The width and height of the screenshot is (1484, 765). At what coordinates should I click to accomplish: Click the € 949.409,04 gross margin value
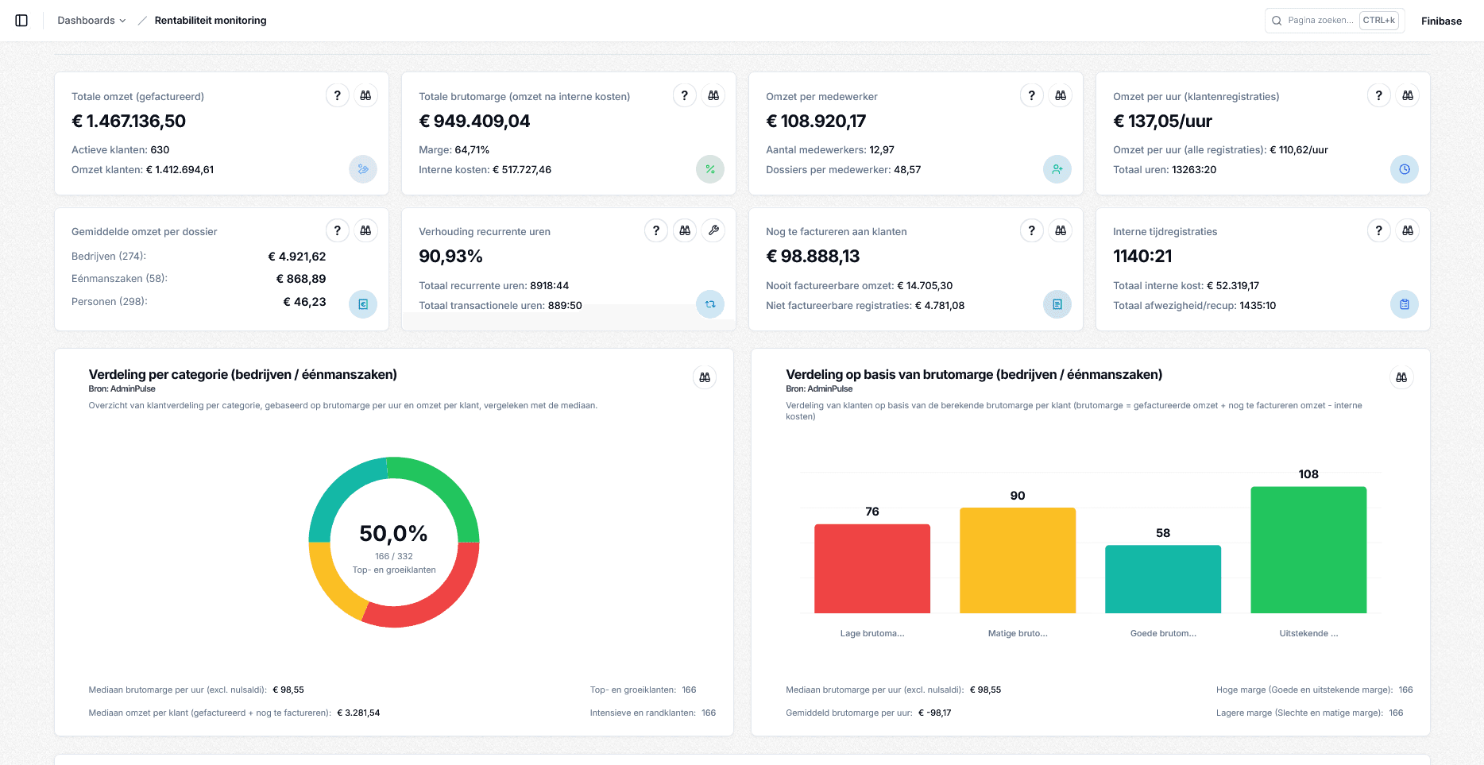[474, 122]
